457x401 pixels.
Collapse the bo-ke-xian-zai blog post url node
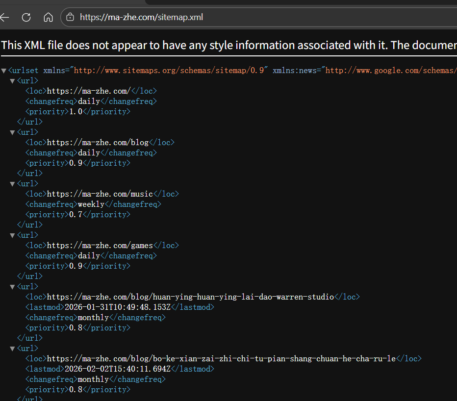tap(12, 349)
